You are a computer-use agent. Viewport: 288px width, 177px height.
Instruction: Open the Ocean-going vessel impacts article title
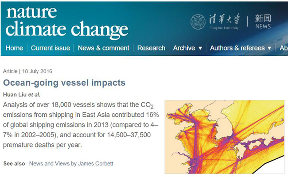coord(64,83)
